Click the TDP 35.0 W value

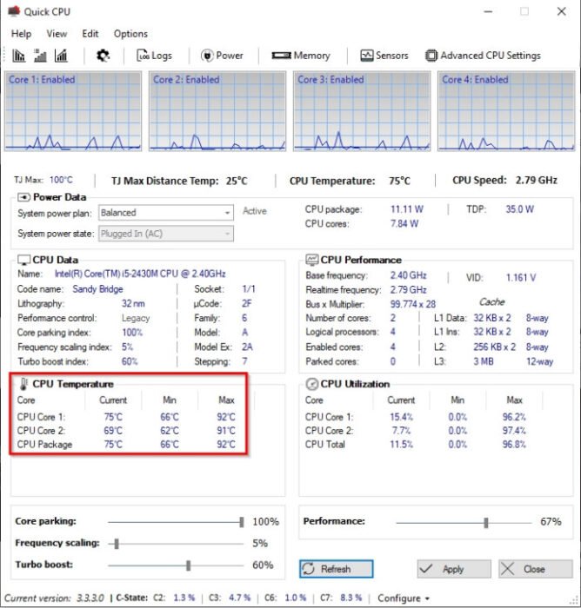519,209
